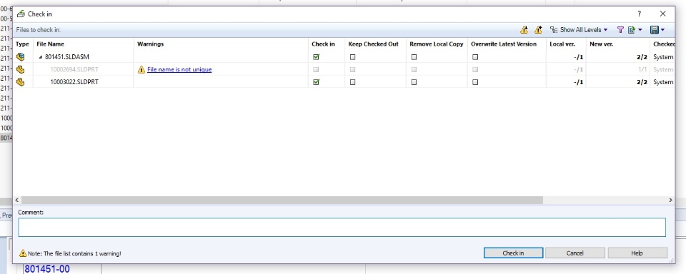Screen dimensions: 686x274
Task: Enable Overwrite Latest Version for 801451.SLDASM
Action: click(x=475, y=57)
